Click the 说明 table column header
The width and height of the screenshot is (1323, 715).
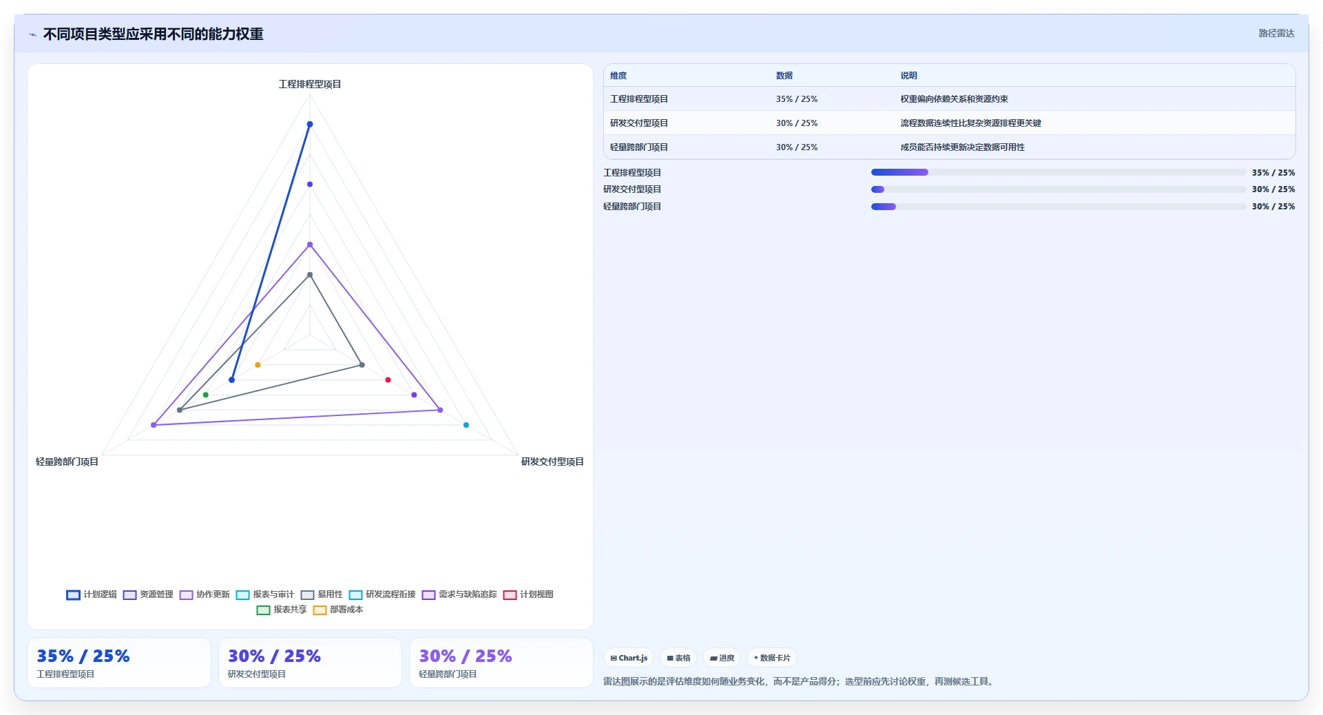(909, 76)
